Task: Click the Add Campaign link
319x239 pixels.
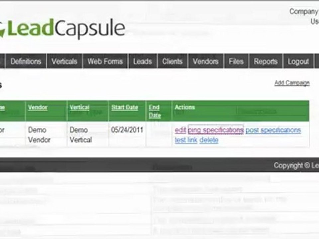Action: click(292, 83)
